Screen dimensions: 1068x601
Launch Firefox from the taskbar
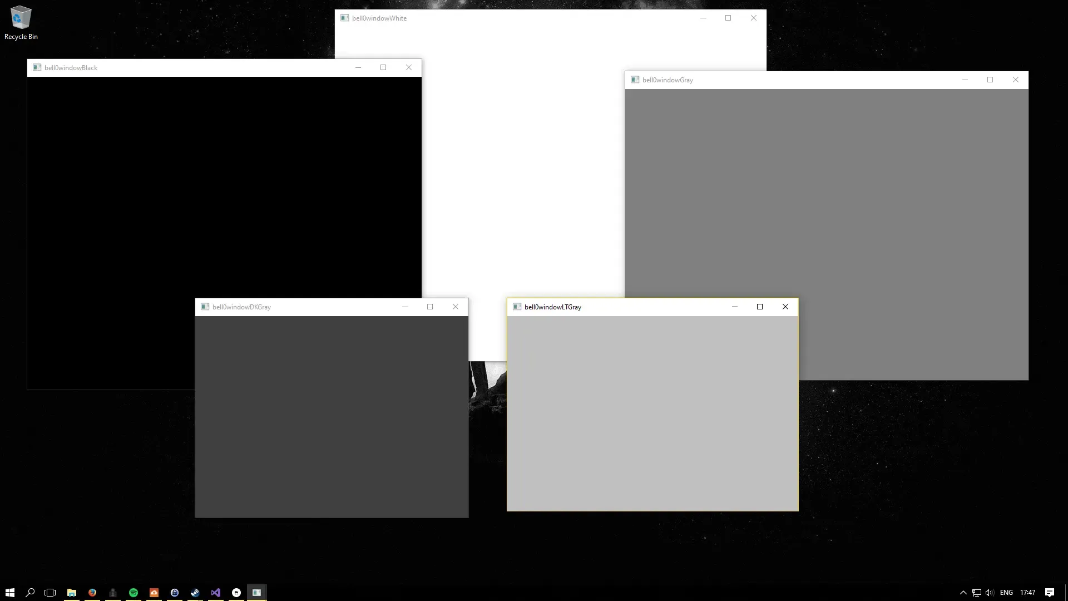click(92, 592)
